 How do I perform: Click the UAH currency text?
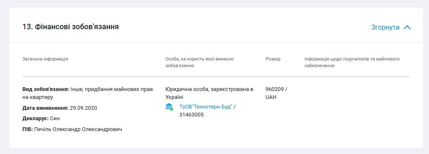point(271,97)
